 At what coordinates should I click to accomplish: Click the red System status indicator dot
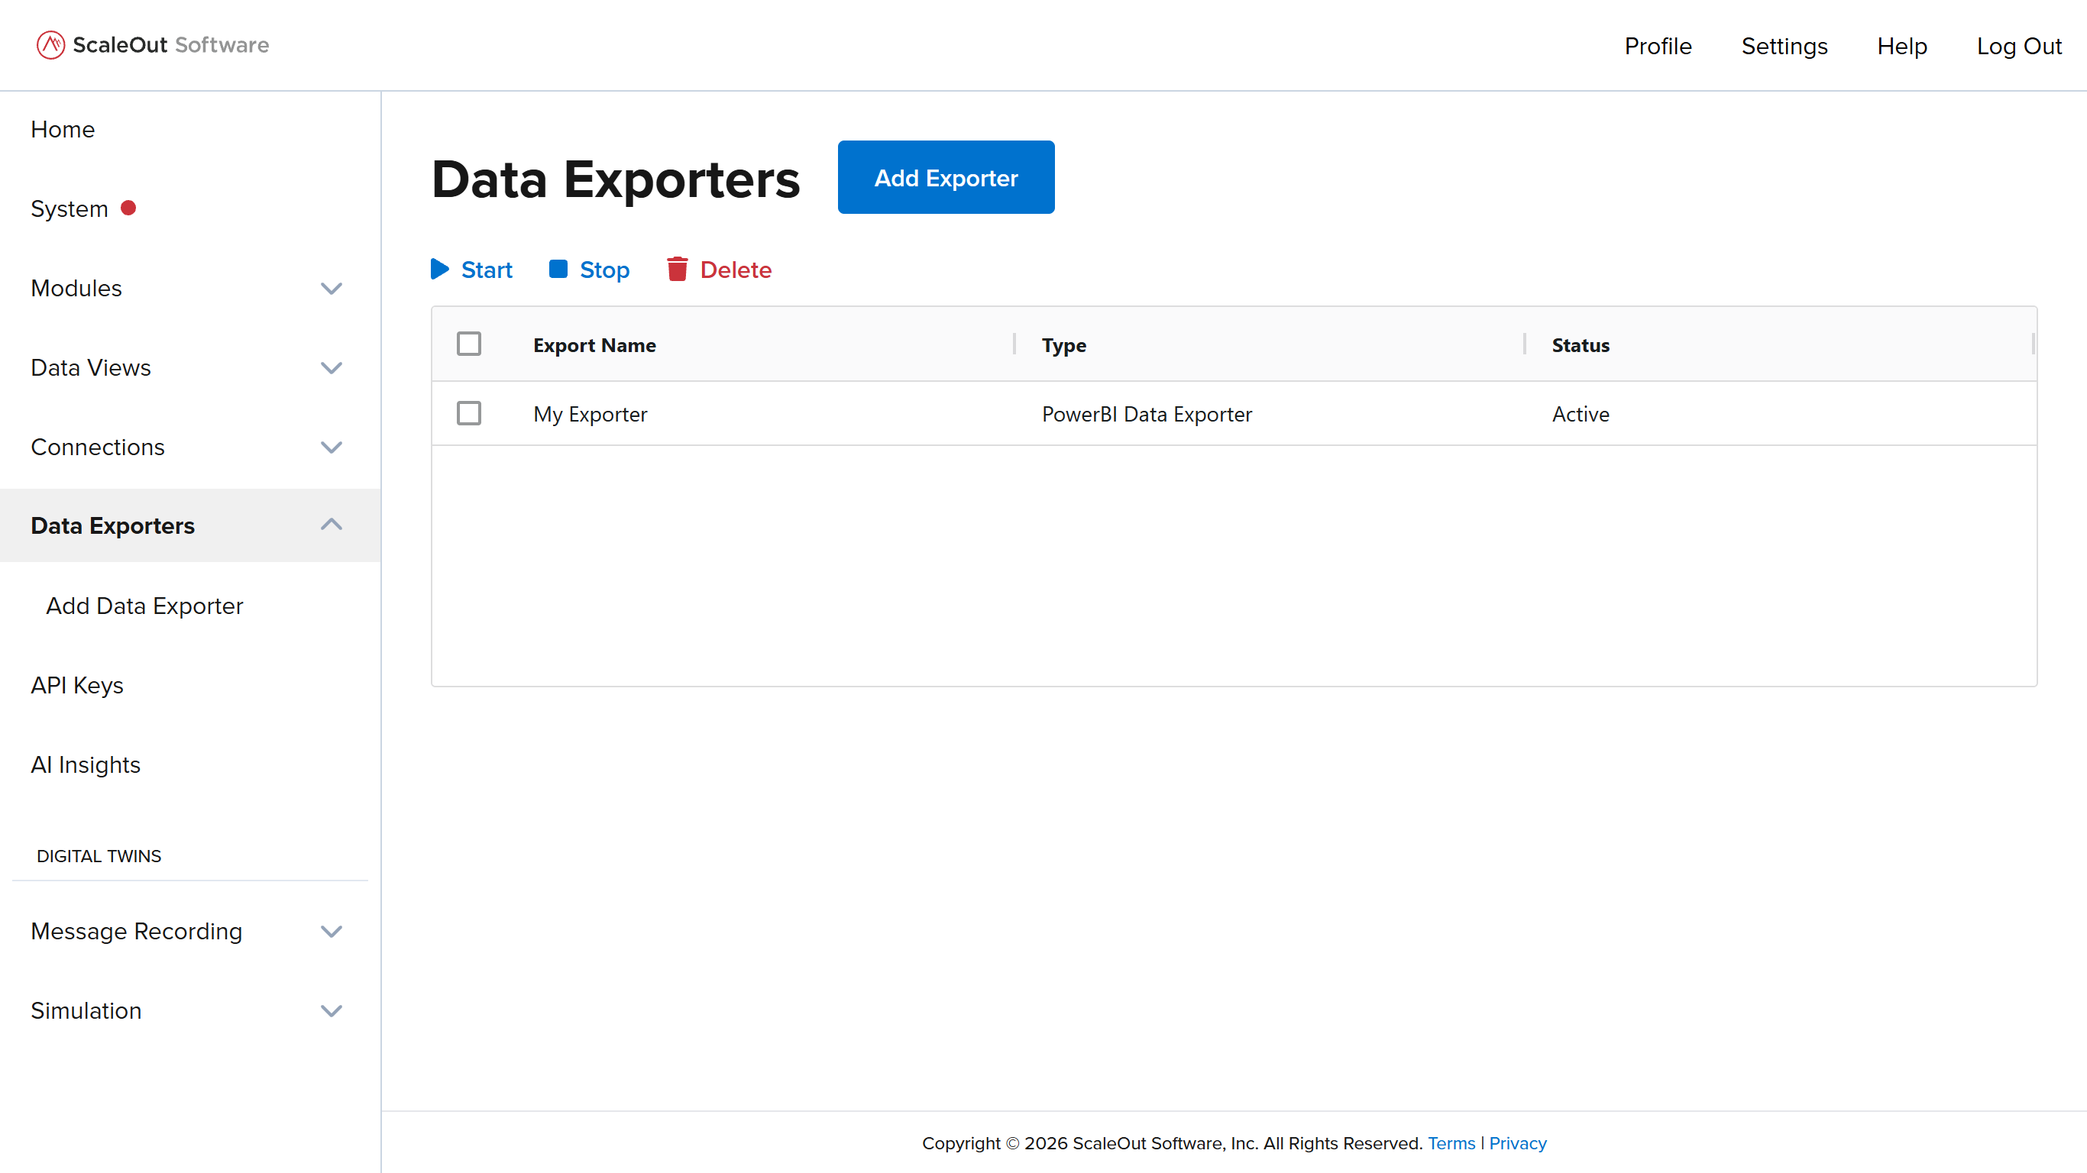(128, 208)
